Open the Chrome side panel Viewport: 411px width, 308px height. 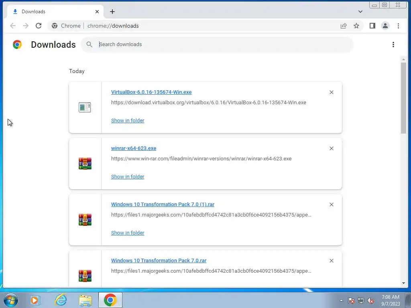pyautogui.click(x=372, y=26)
